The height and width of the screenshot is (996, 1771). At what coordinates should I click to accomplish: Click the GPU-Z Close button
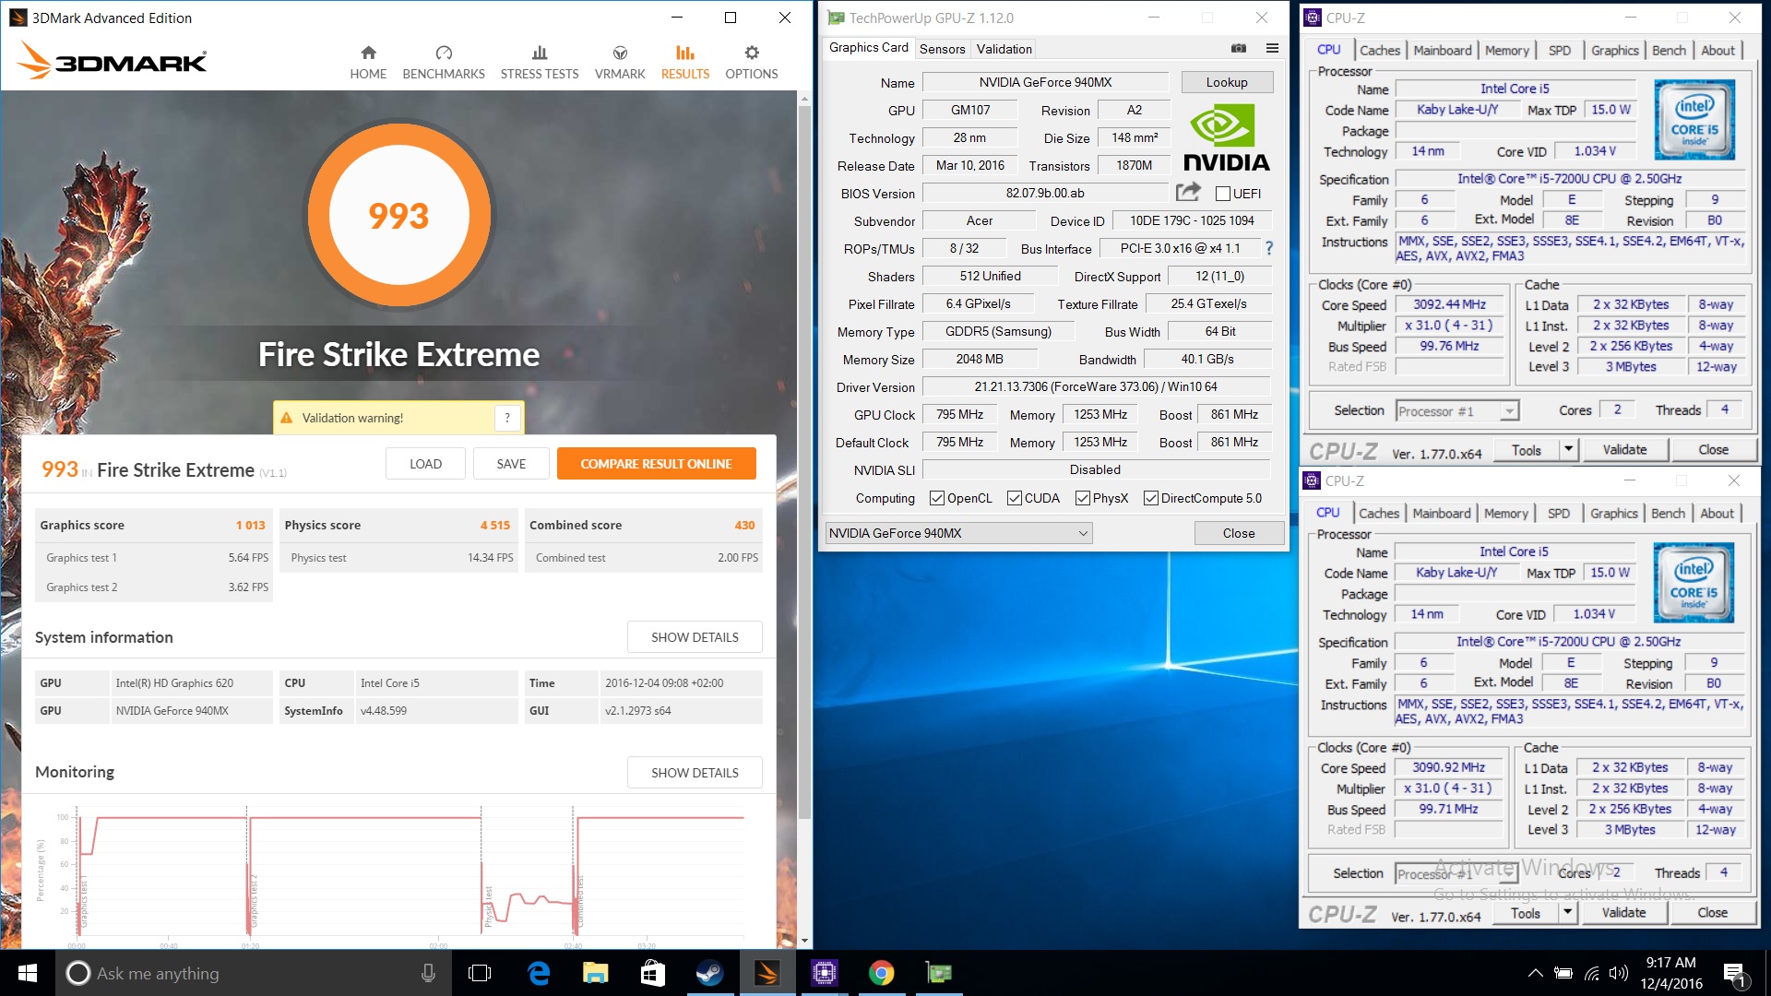coord(1239,533)
